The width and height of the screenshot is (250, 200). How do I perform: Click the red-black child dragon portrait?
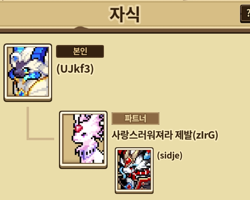pos(134,170)
